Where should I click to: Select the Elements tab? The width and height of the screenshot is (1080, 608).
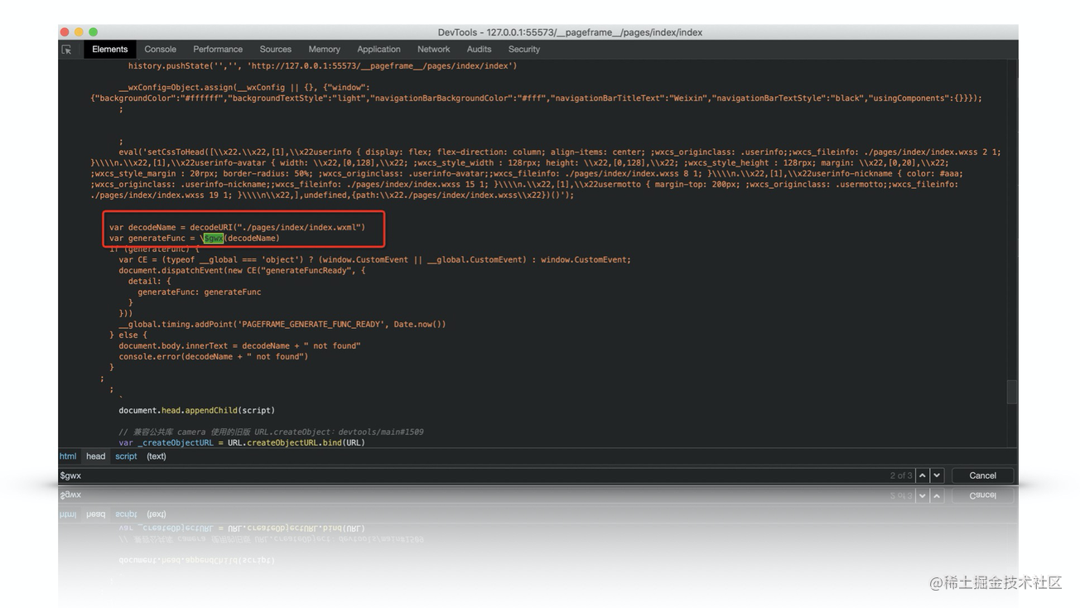pyautogui.click(x=109, y=50)
